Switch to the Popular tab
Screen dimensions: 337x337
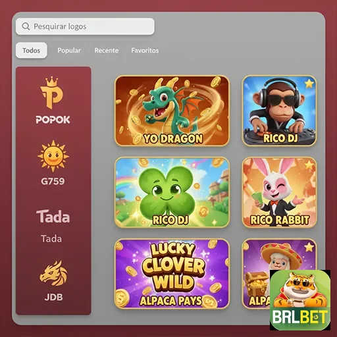pos(69,50)
